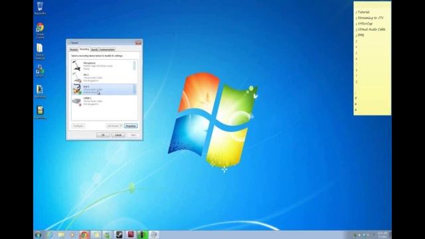Screen dimensions: 425x239
Task: Launch Windows Media Player from taskbar
Action: click(72, 234)
